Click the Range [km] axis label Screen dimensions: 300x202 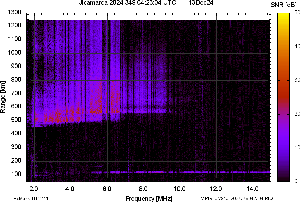coord(3,97)
